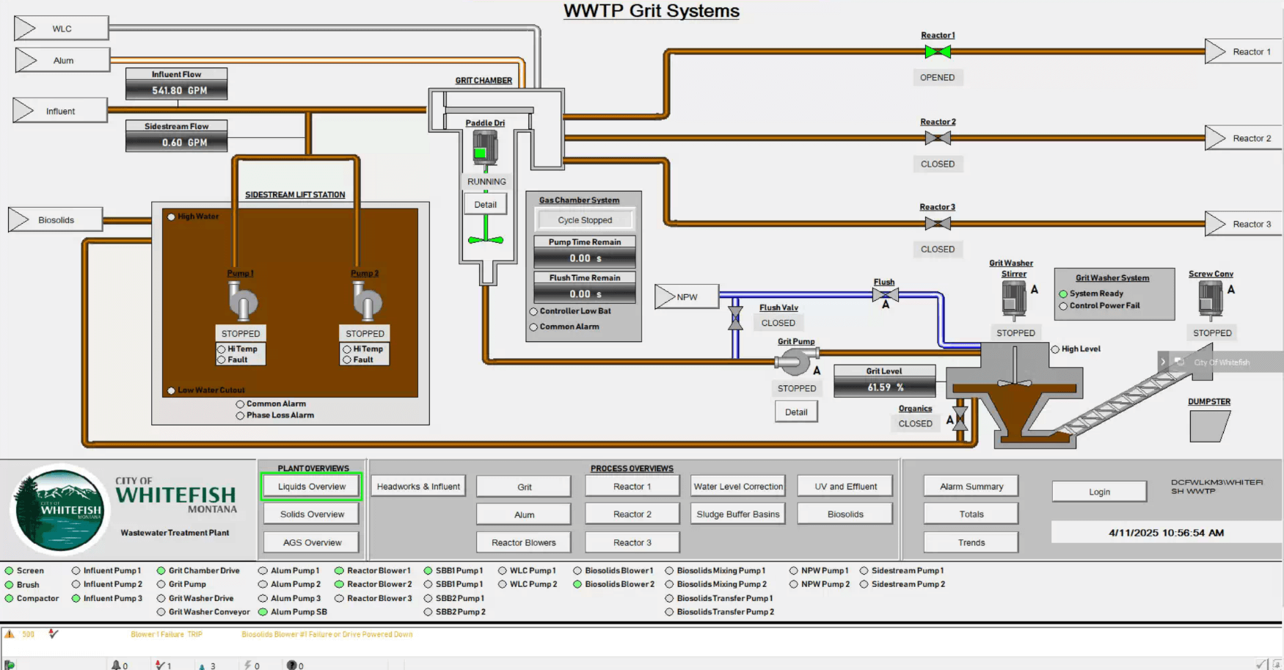Screen dimensions: 1284x670
Task: Go to the Reactor Blowers process overview
Action: (523, 543)
